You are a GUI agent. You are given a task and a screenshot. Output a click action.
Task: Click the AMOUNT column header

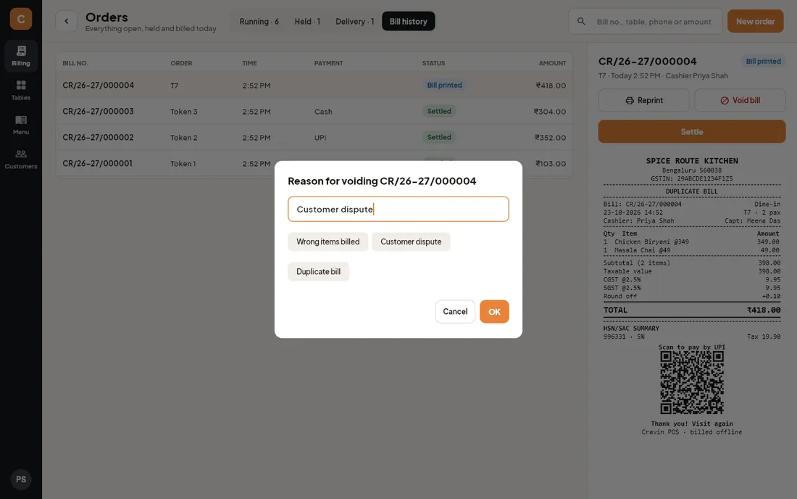coord(553,63)
